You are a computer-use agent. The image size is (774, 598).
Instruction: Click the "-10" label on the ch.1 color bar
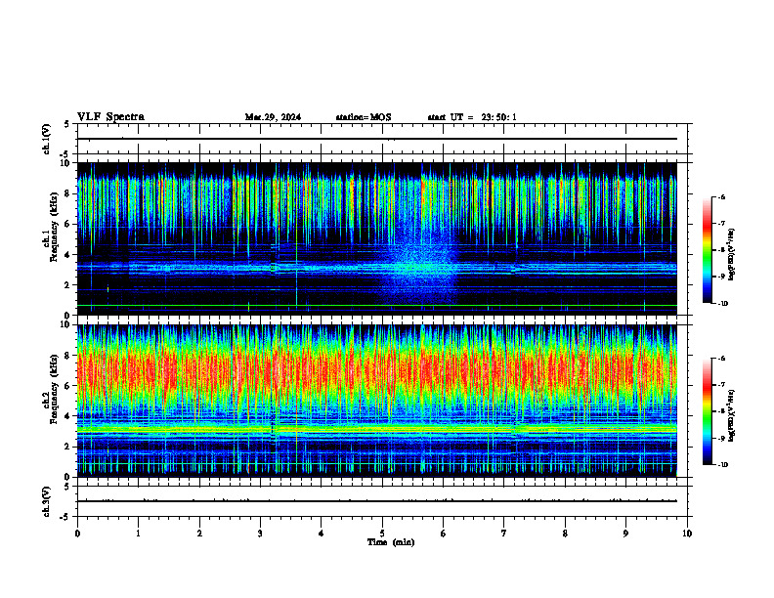(723, 304)
